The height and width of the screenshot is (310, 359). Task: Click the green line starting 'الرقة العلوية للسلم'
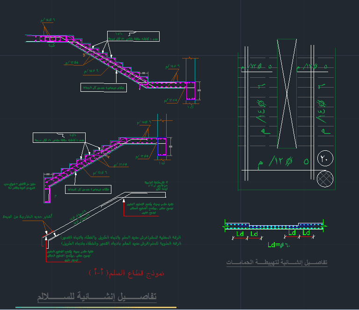tap(121, 244)
